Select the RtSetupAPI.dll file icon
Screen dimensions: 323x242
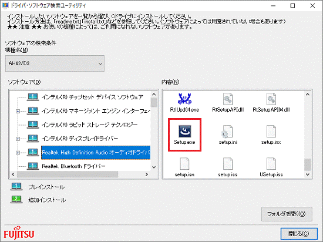pos(228,99)
